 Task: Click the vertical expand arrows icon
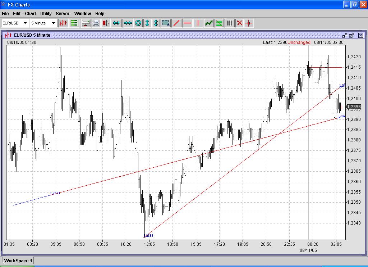147,23
